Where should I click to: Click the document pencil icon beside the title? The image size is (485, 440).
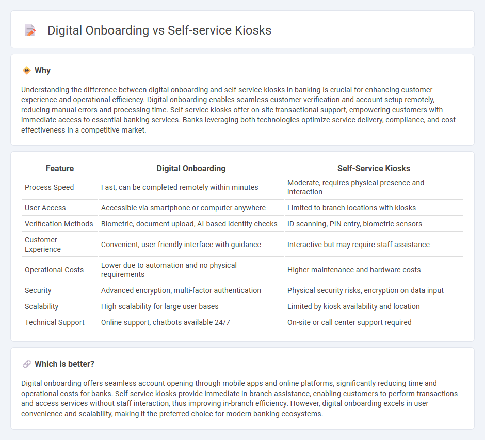pos(30,30)
